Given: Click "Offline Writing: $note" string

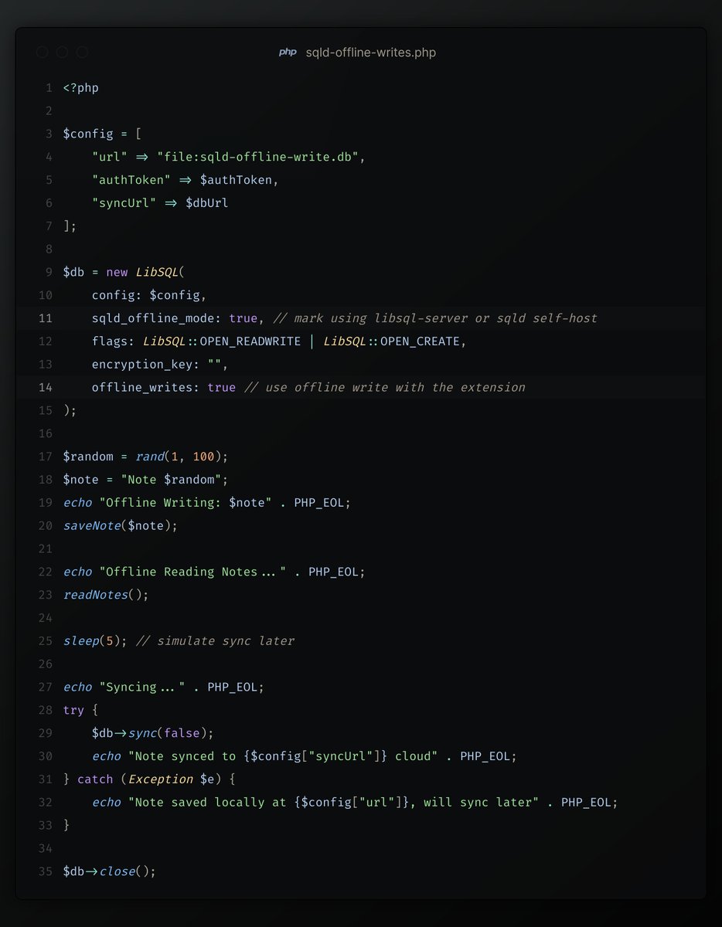Looking at the screenshot, I should [x=186, y=503].
